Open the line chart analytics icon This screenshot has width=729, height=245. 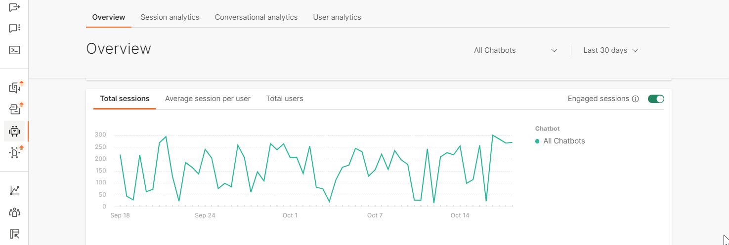pyautogui.click(x=14, y=190)
